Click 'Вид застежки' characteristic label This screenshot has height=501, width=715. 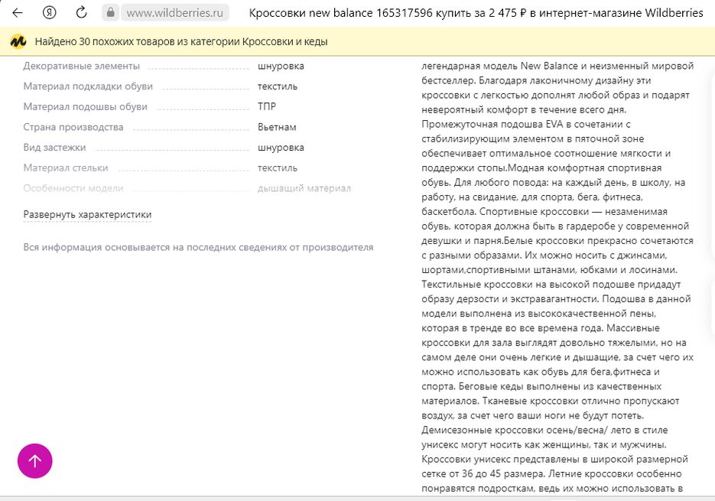point(55,148)
